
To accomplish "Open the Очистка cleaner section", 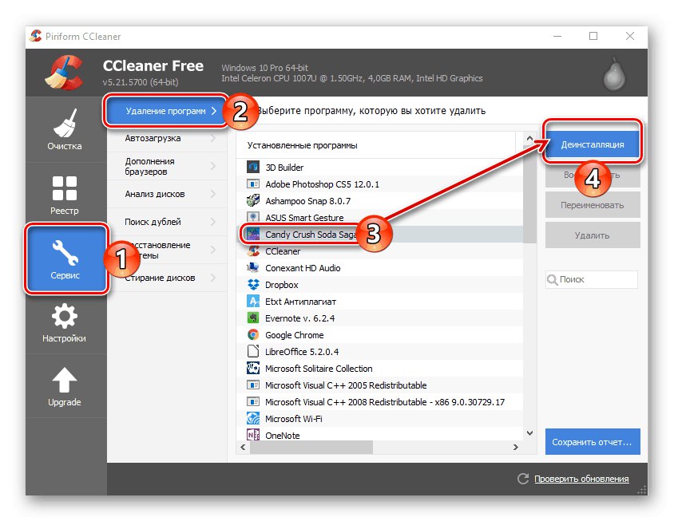I will pos(65,129).
